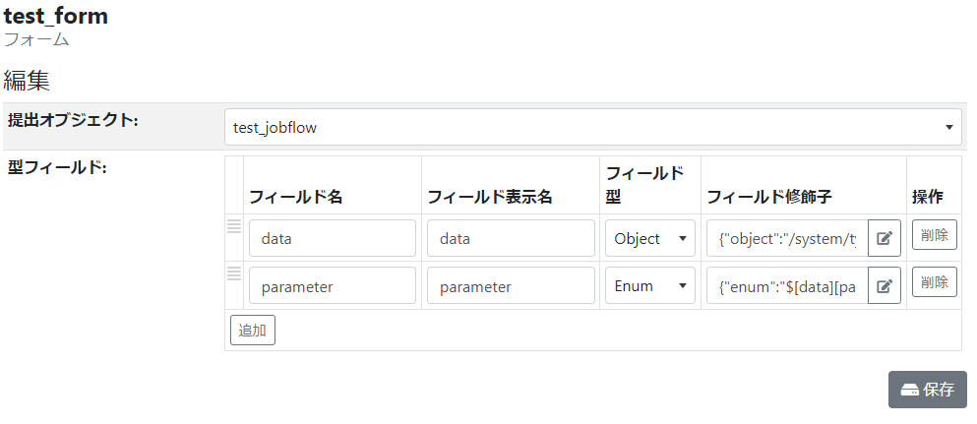Grab the drag handle of the parameter row
Image resolution: width=977 pixels, height=424 pixels.
234,273
